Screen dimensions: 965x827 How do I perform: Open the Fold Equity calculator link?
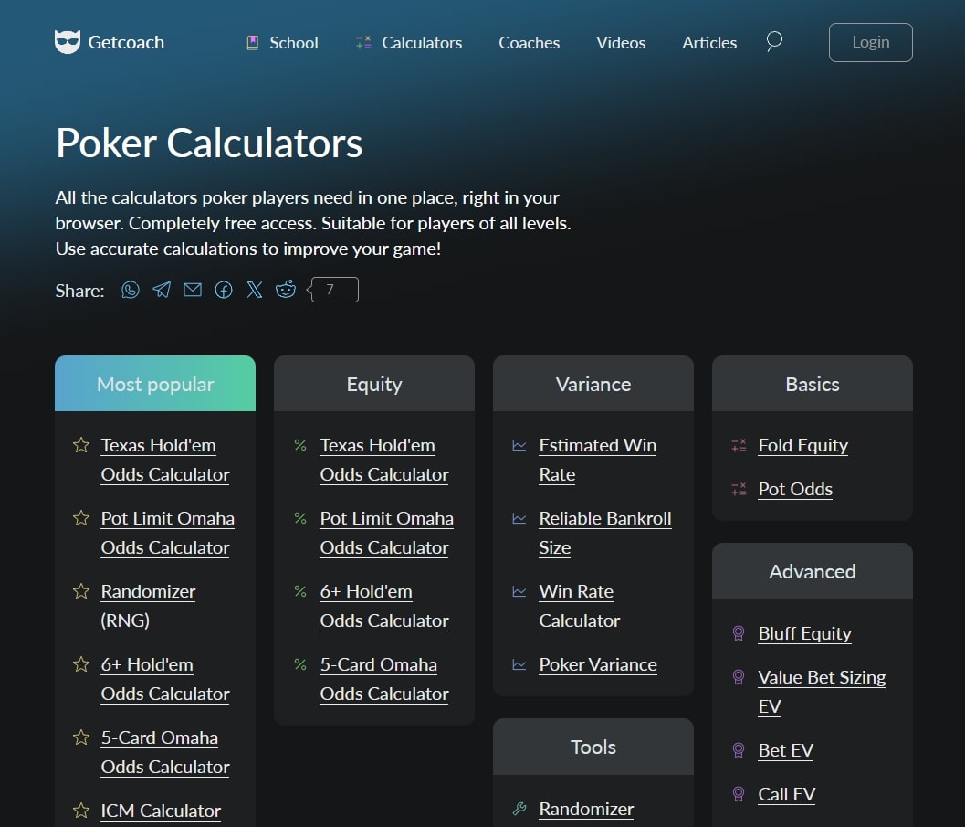[803, 445]
